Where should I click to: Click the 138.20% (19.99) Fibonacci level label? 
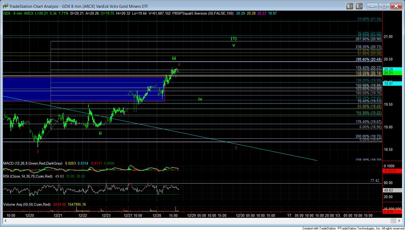click(x=368, y=80)
